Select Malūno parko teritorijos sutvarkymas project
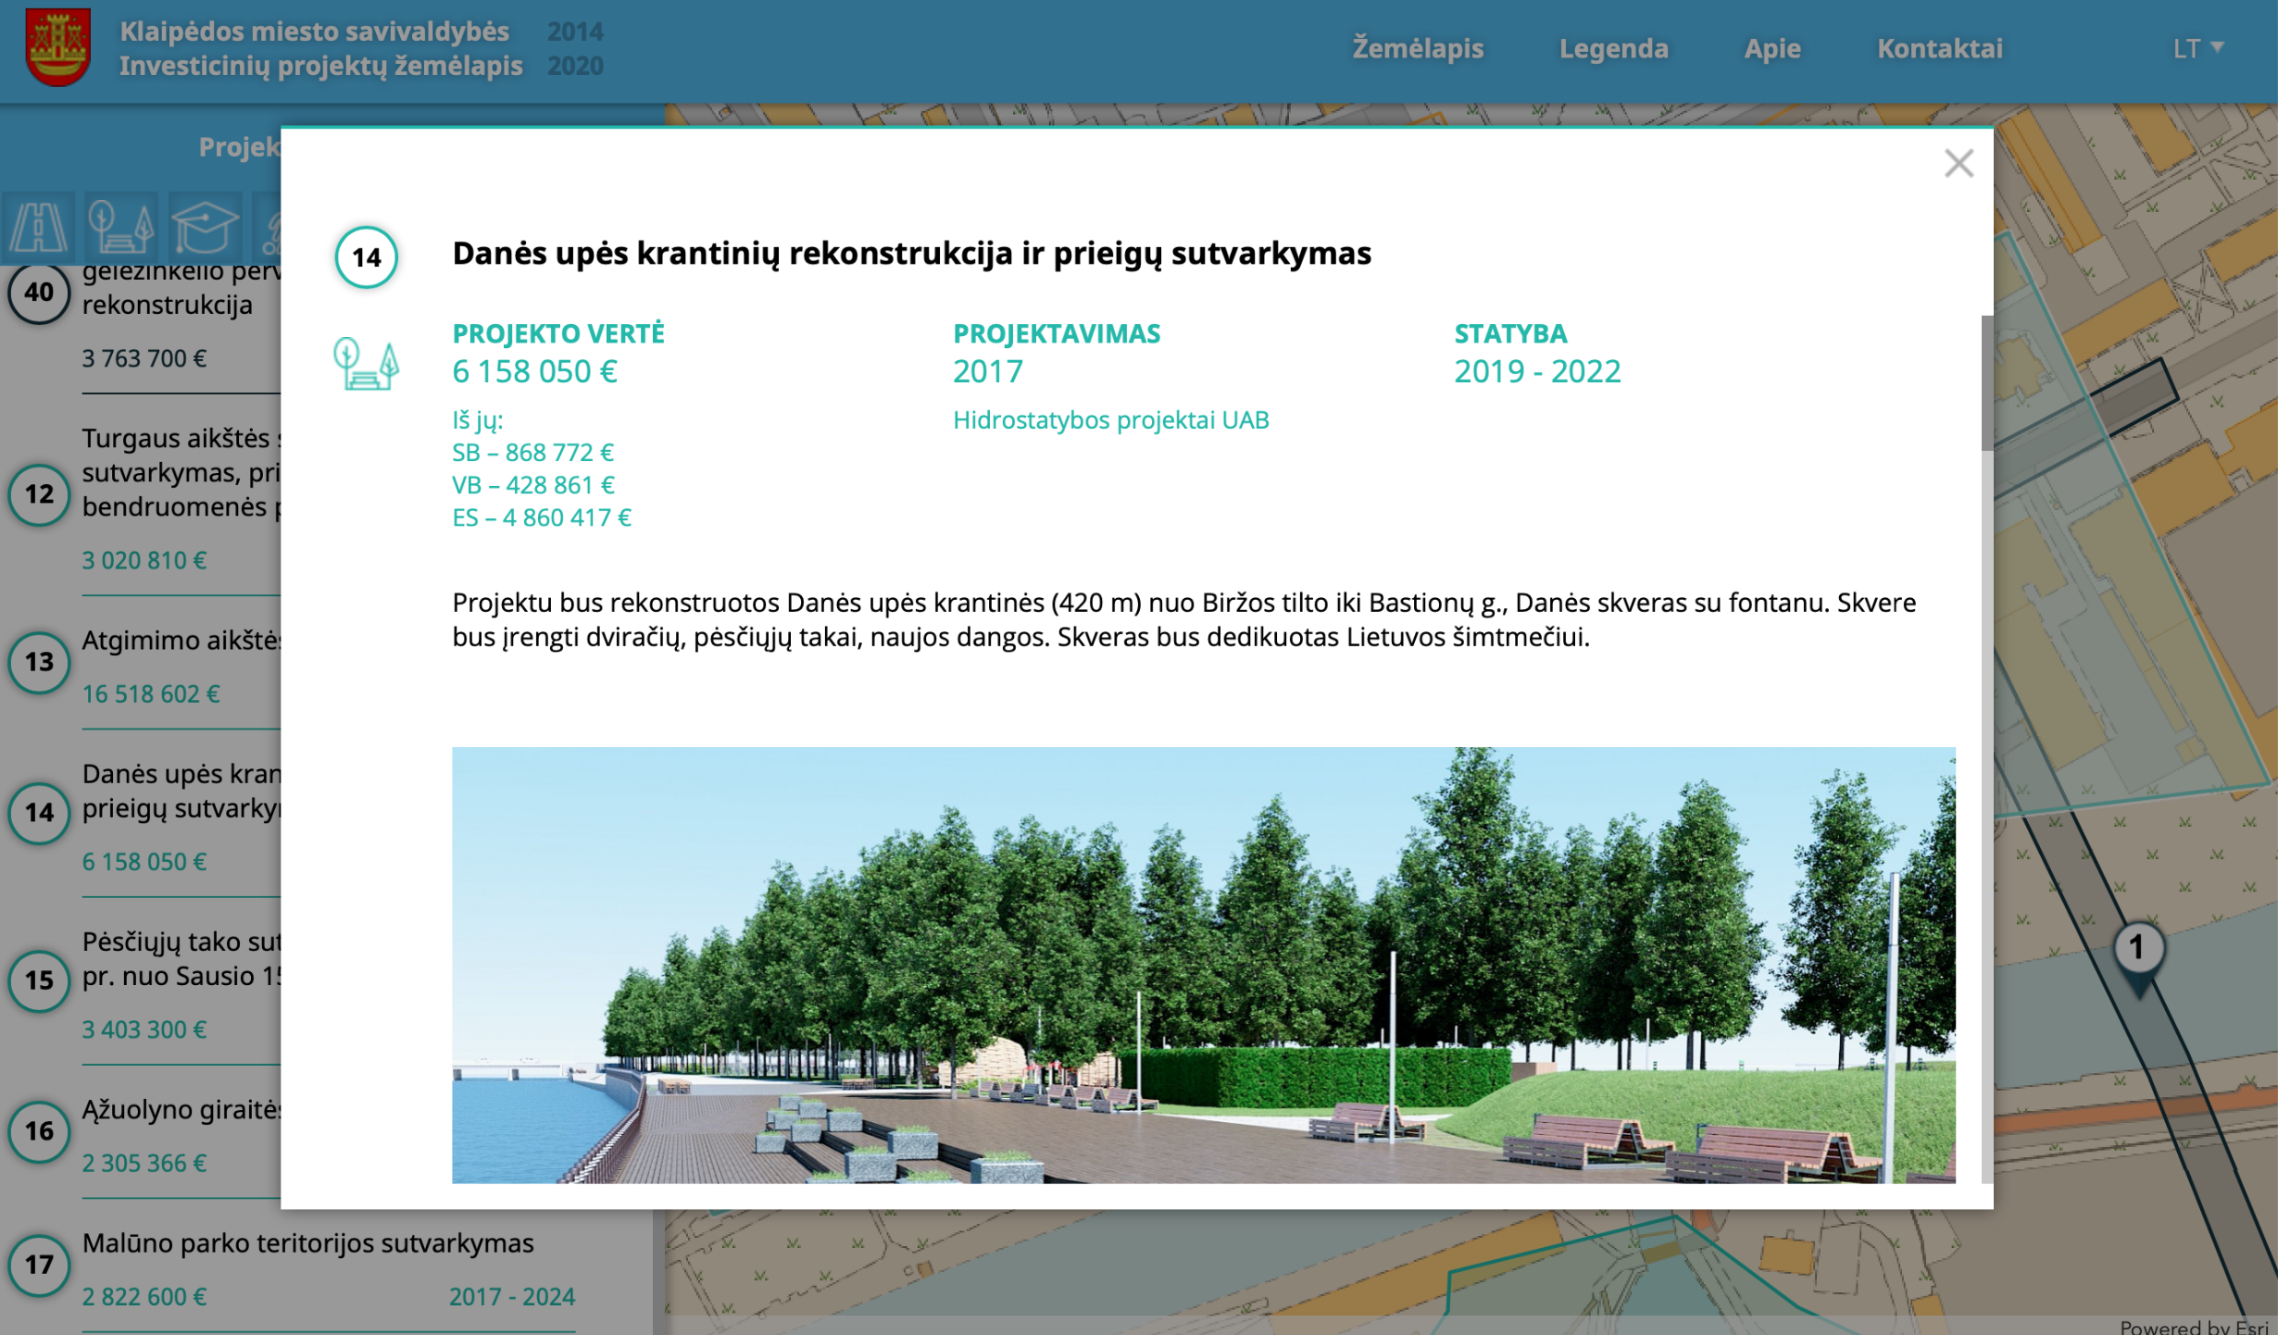The width and height of the screenshot is (2278, 1335). pyautogui.click(x=307, y=1243)
